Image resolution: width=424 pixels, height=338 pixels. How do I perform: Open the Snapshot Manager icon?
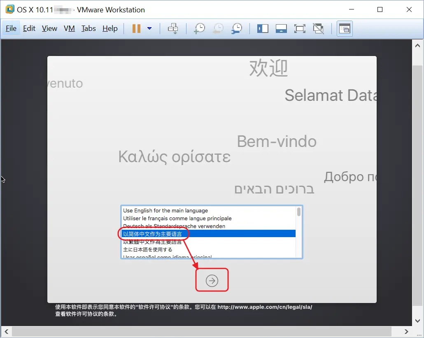(x=236, y=28)
